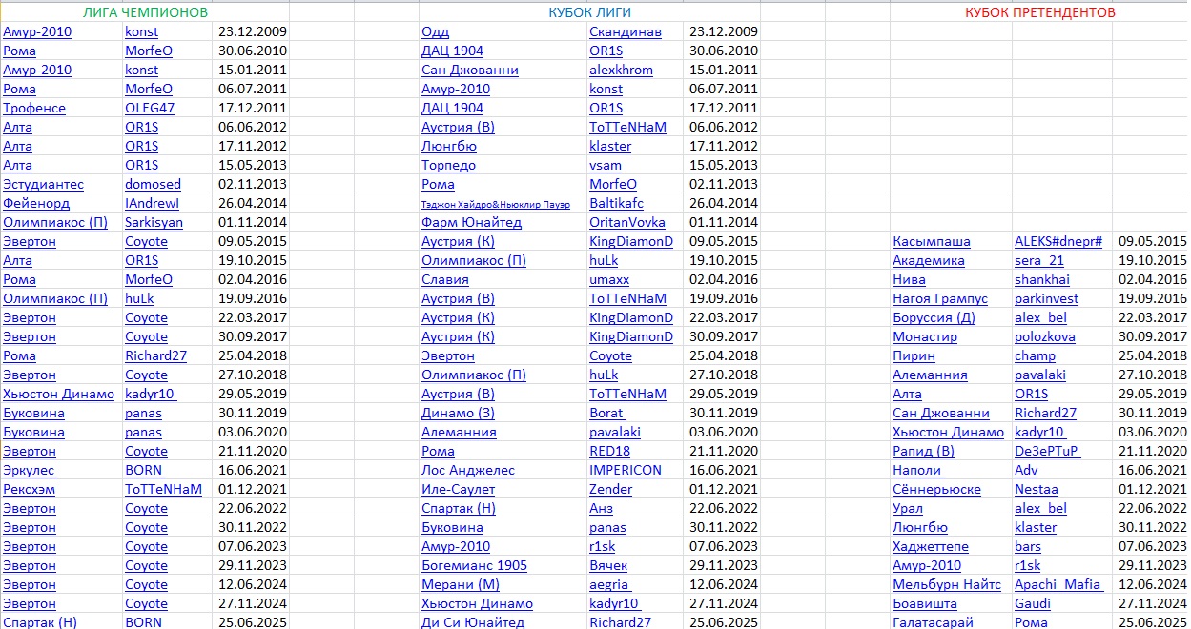
Task: Open the bars manager link
Action: [1028, 546]
